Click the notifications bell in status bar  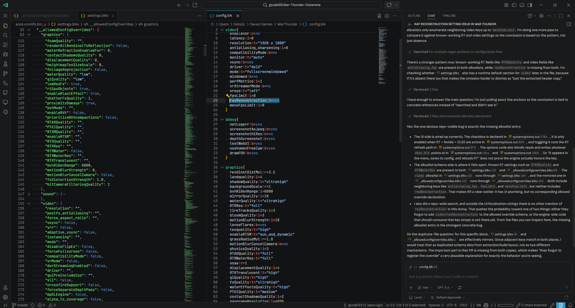570,305
